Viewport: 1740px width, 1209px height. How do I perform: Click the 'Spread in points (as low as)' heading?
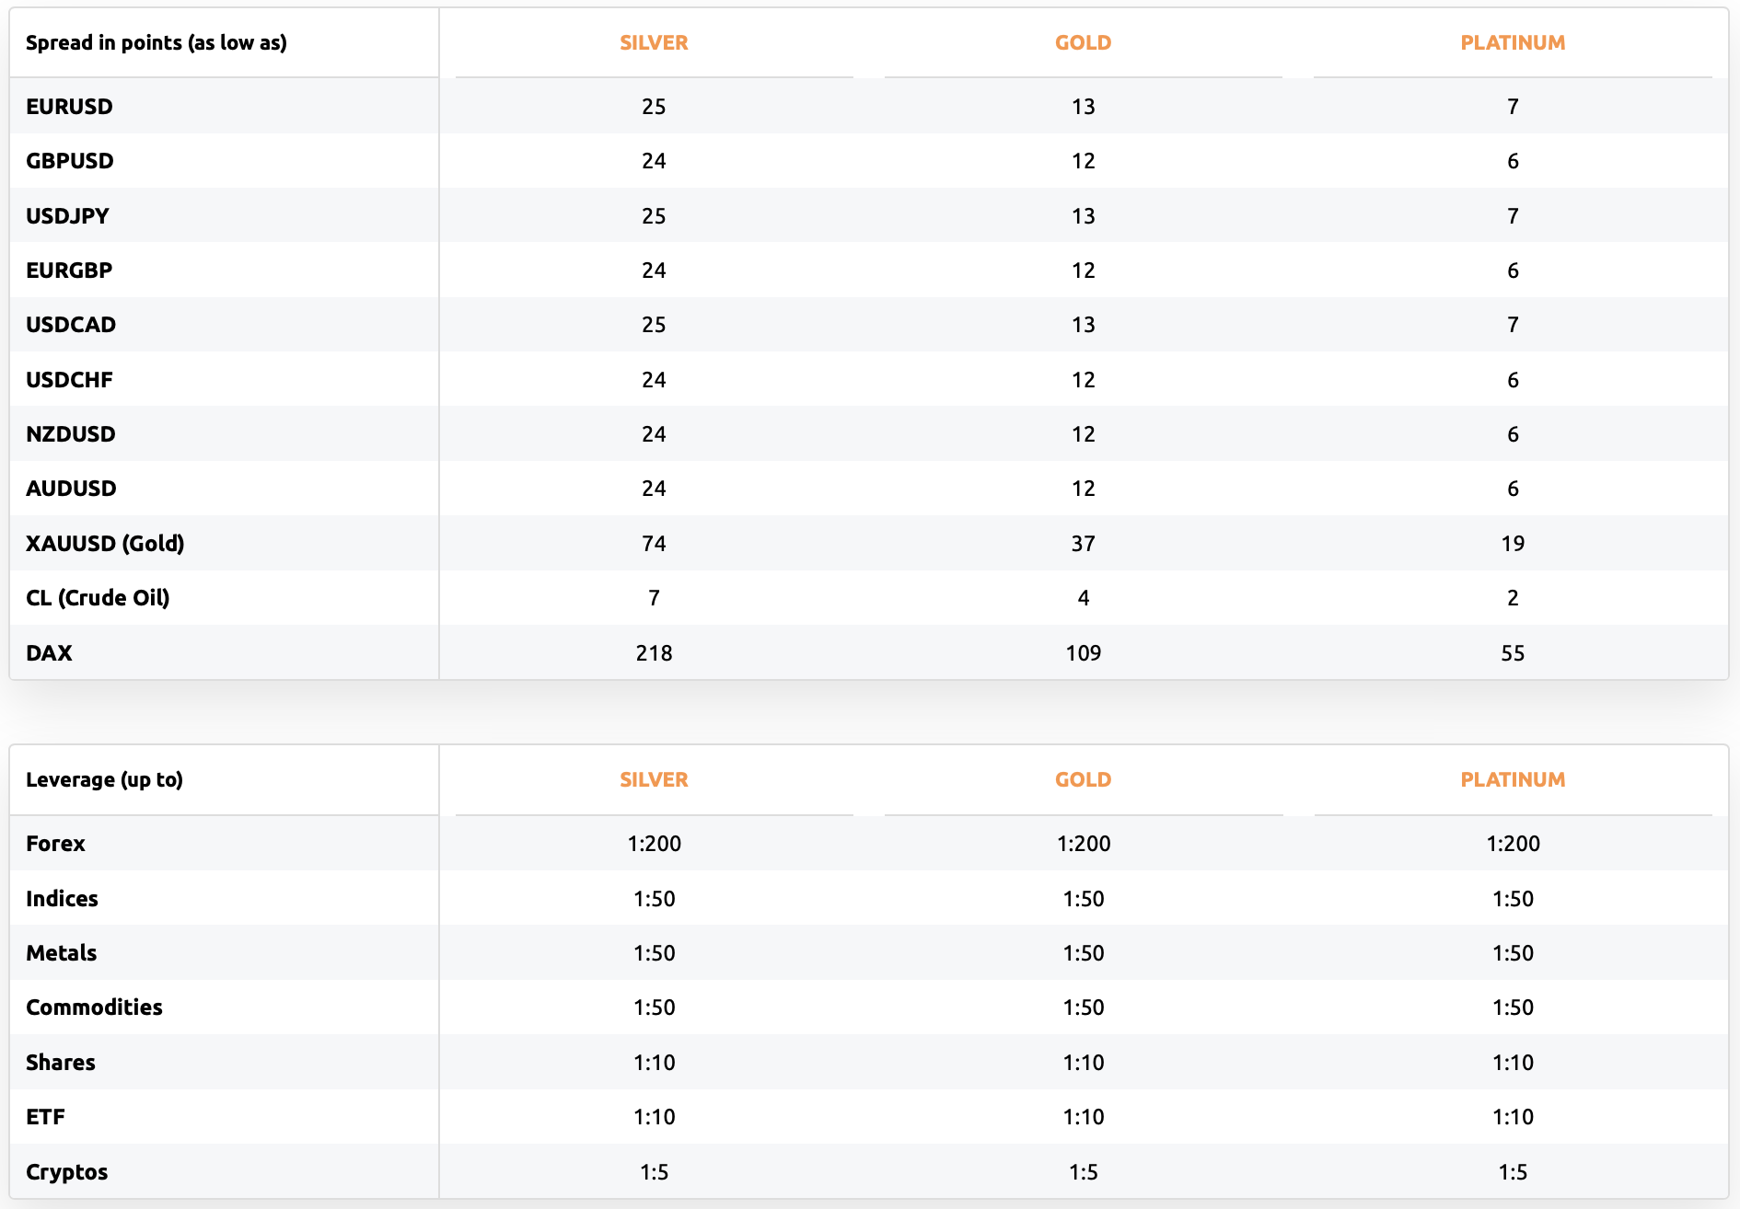[157, 43]
